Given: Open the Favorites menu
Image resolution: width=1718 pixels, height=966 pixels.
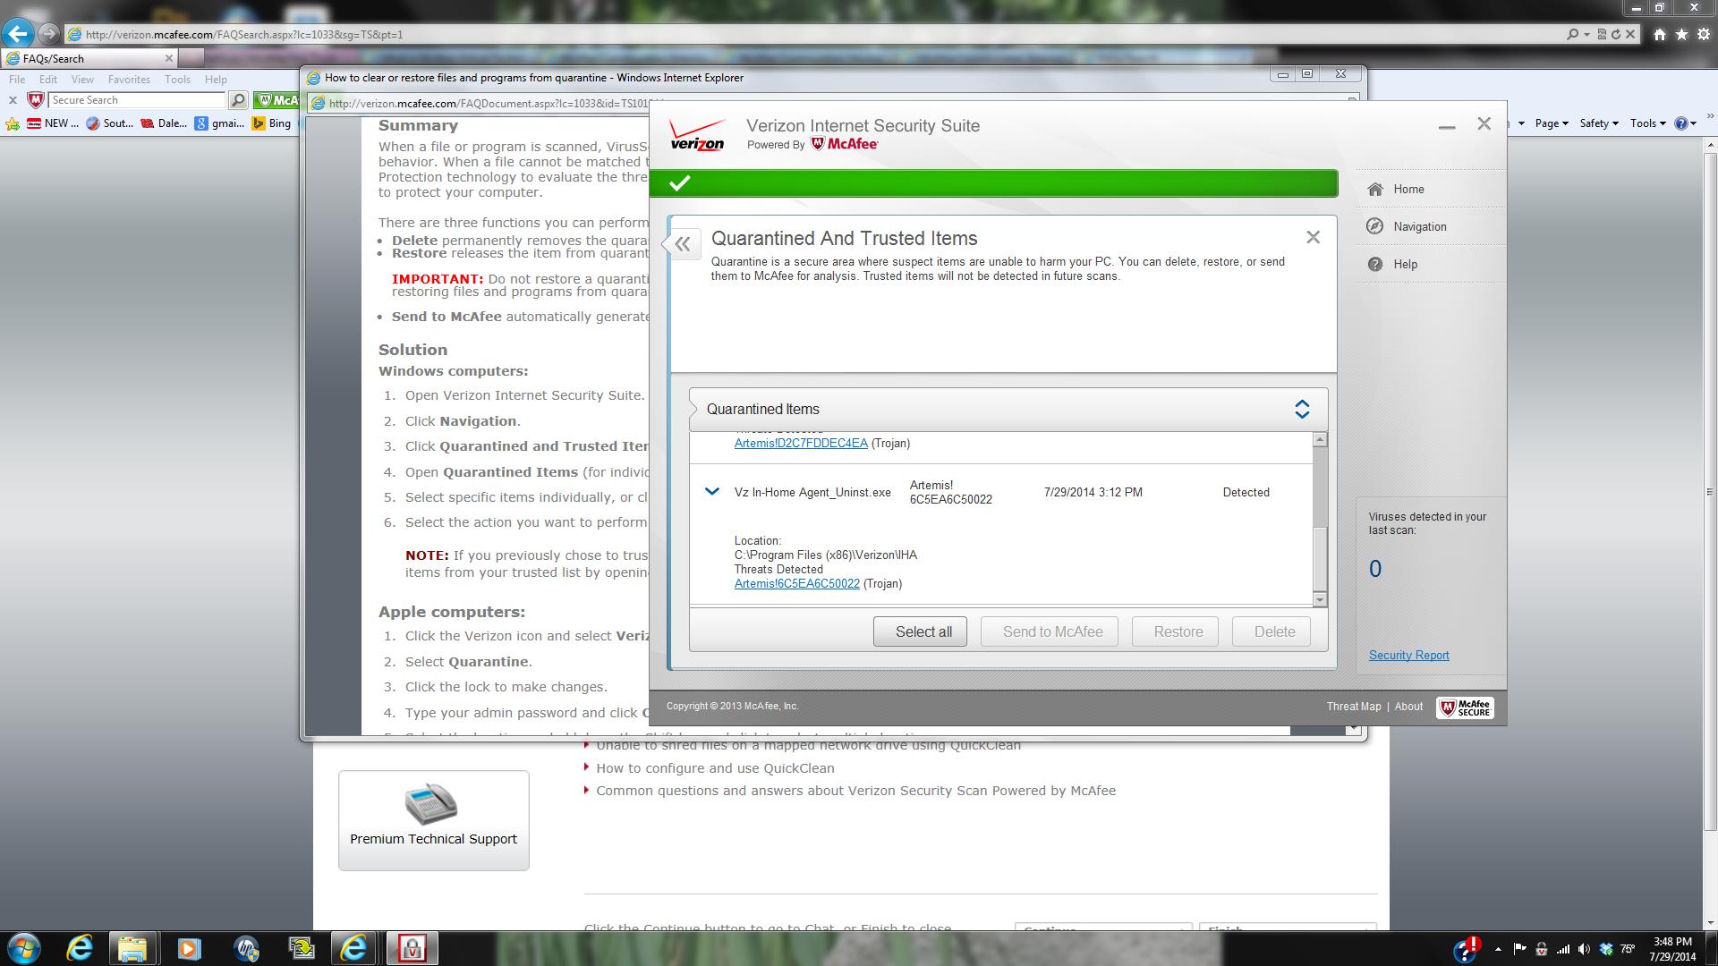Looking at the screenshot, I should click(129, 80).
